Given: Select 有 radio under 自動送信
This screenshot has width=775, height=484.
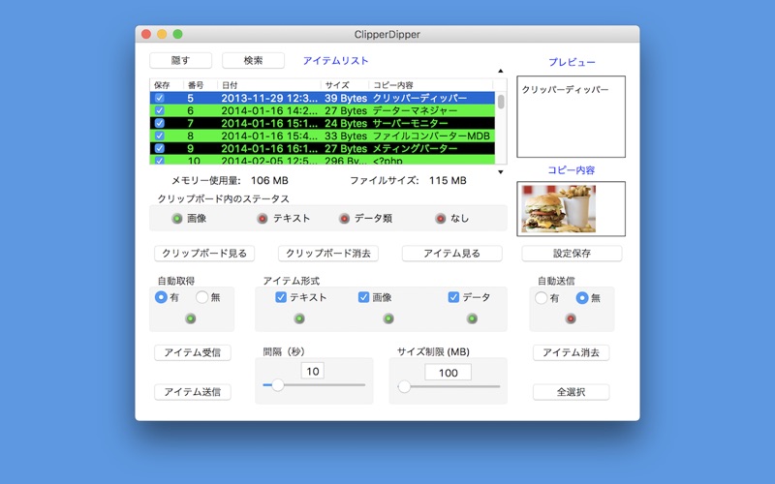Looking at the screenshot, I should click(x=542, y=298).
